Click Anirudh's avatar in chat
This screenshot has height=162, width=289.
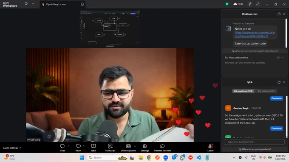(228, 28)
